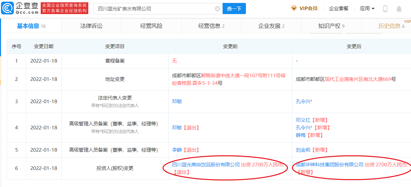Select the 知识产权 tab
411x187 pixels.
tap(329, 26)
